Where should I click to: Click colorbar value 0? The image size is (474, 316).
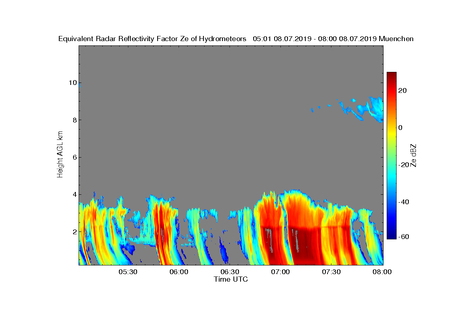(401, 128)
